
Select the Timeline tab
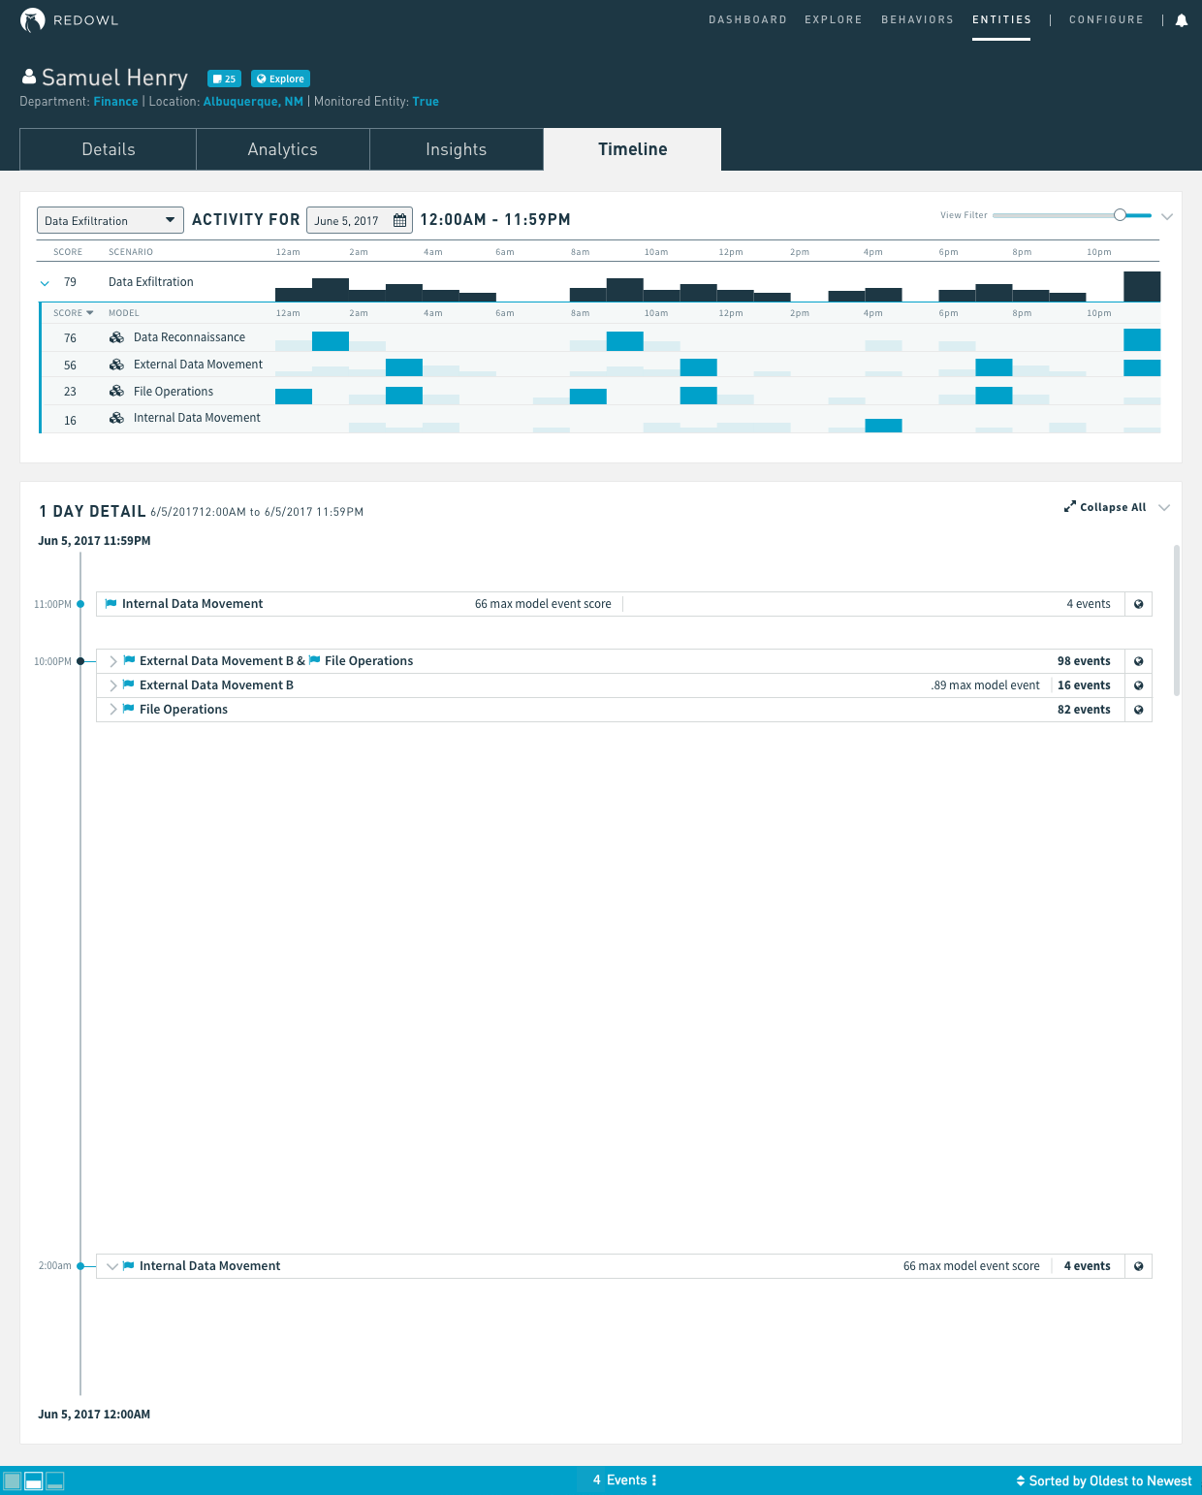coord(633,149)
